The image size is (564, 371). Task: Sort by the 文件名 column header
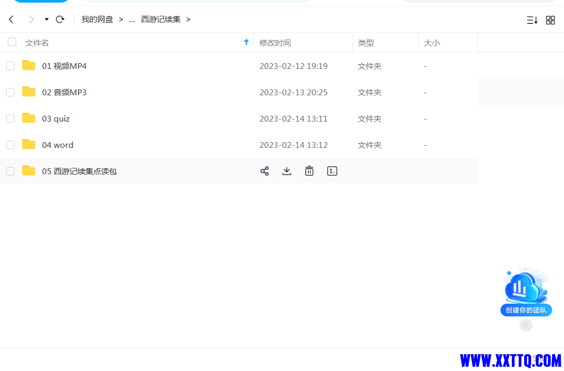click(x=37, y=43)
